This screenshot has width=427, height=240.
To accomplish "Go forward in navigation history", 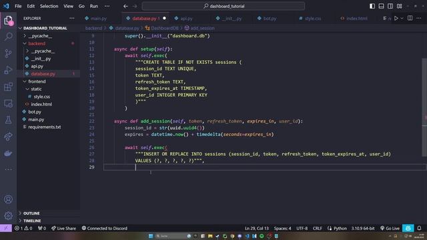I will click(135, 6).
